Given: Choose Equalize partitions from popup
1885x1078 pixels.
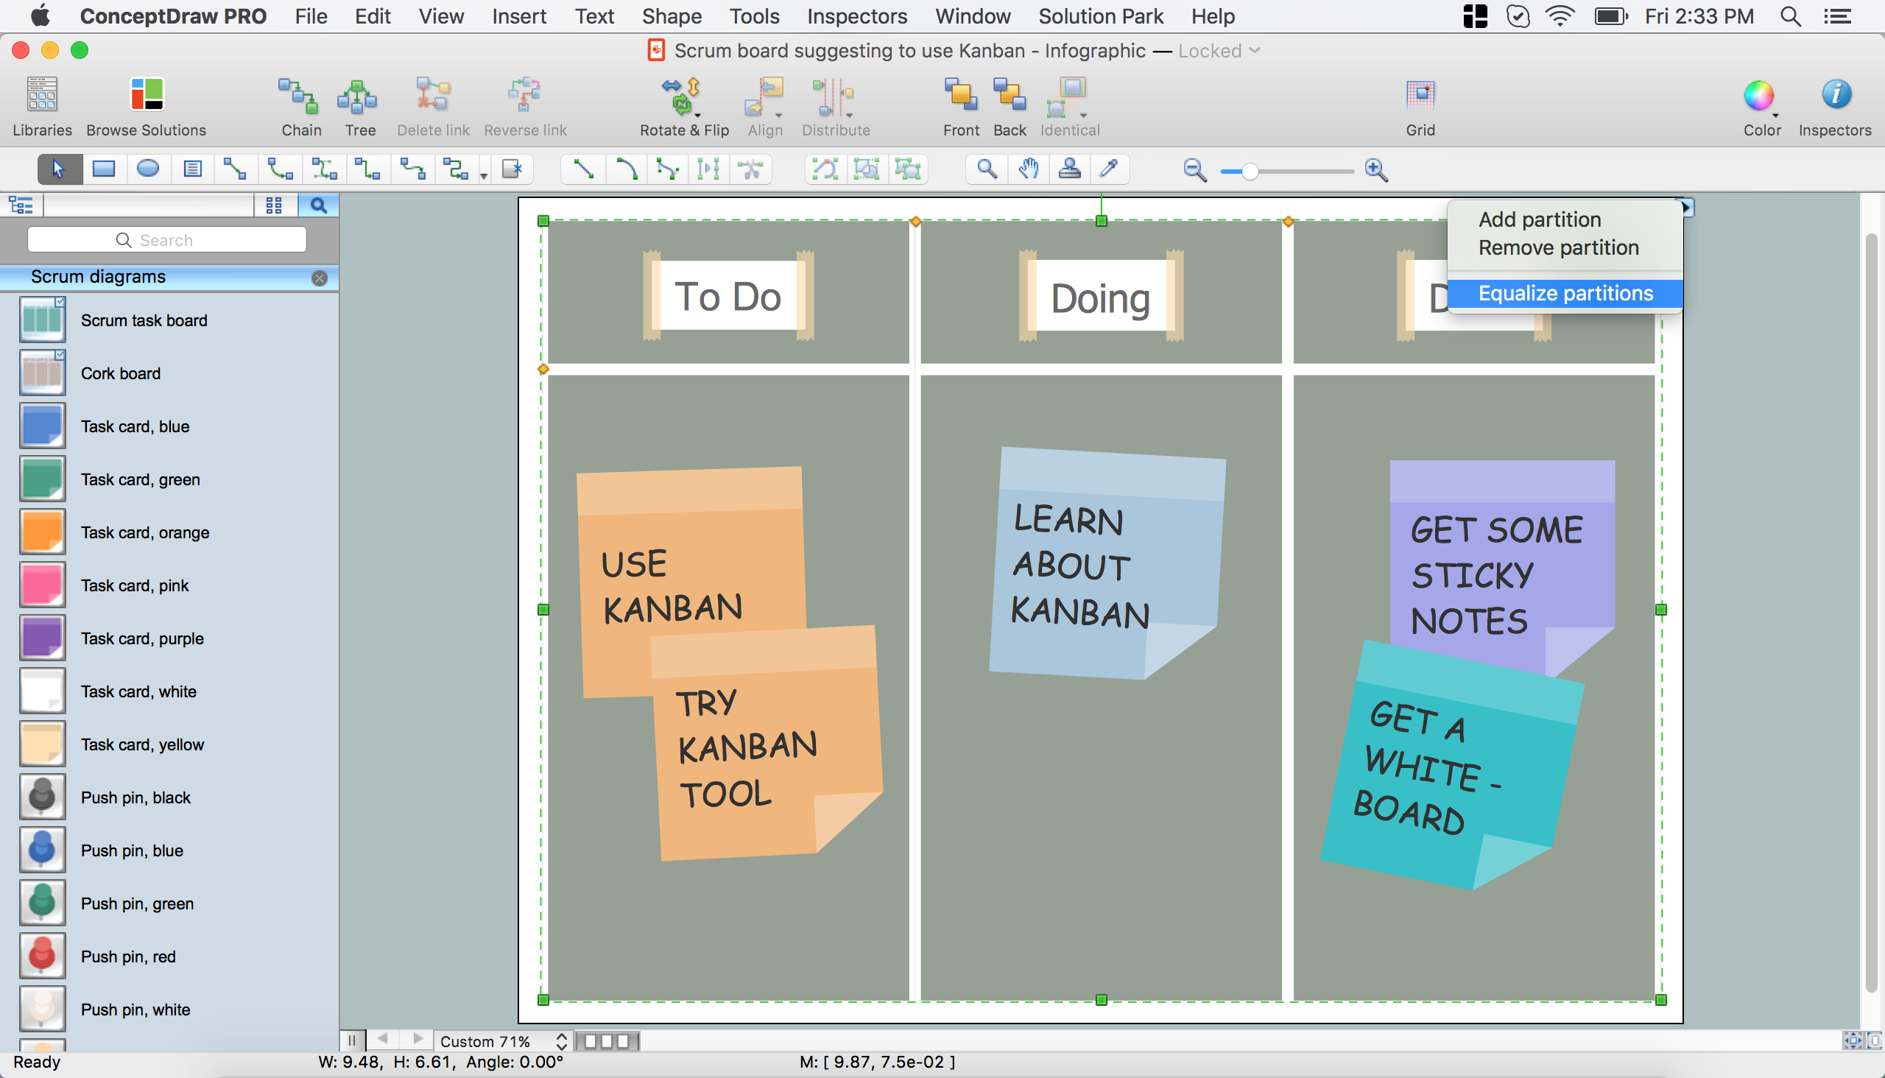Looking at the screenshot, I should pyautogui.click(x=1565, y=293).
